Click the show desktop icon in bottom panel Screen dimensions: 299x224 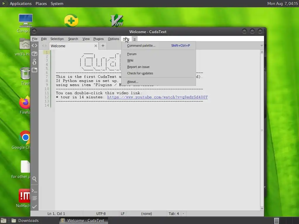point(4,220)
